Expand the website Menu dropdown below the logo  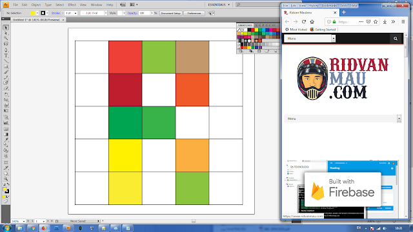point(399,119)
